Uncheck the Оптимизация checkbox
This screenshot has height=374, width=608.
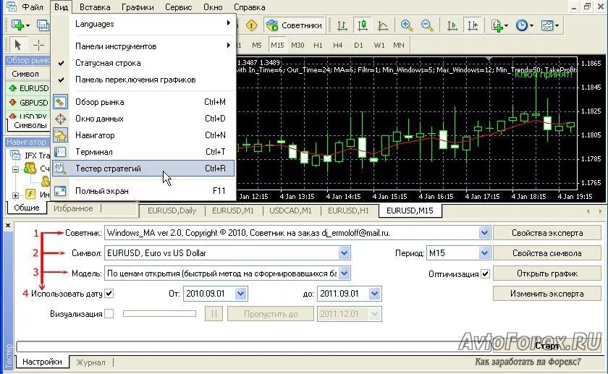click(485, 273)
